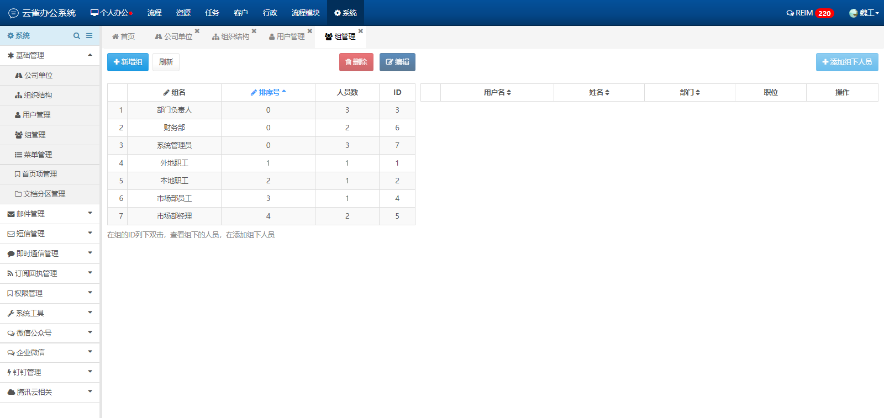Select the 财务部 group row

(175, 128)
